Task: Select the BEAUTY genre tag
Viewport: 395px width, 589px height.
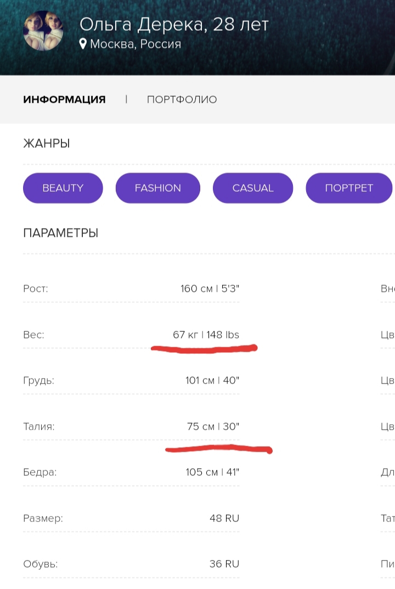Action: click(x=63, y=188)
